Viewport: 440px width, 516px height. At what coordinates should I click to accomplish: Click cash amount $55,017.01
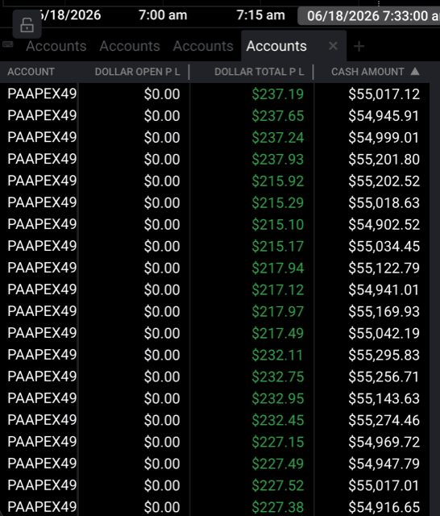(x=384, y=485)
